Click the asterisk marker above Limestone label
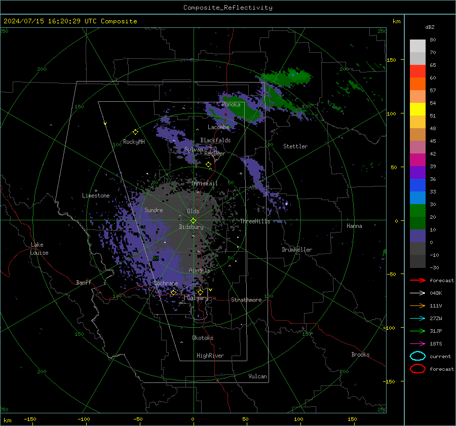Screen dimensions: 456x426 coord(96,191)
